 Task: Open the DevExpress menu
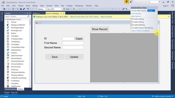click(x=79, y=6)
